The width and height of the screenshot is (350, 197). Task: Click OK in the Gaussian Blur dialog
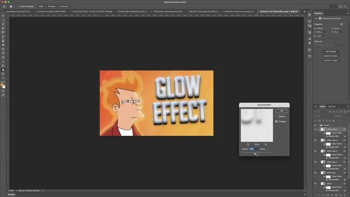point(282,111)
